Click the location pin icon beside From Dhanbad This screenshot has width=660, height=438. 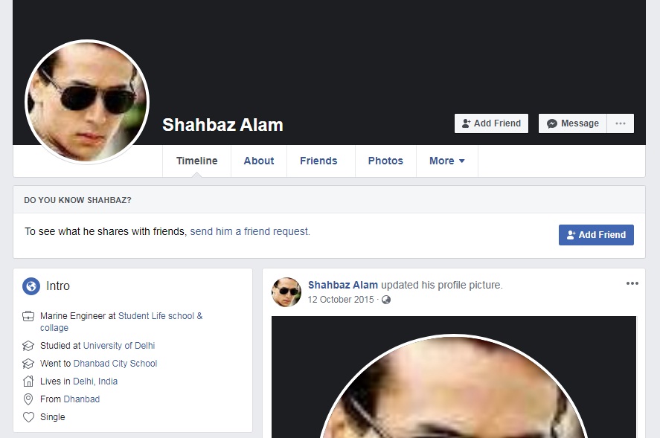click(28, 399)
